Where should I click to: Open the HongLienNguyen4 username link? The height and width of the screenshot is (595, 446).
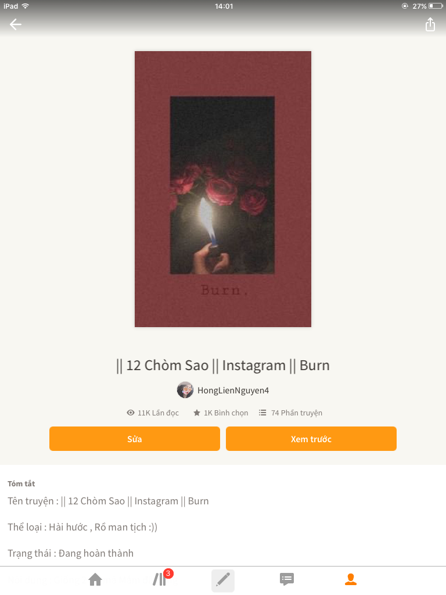pyautogui.click(x=233, y=390)
